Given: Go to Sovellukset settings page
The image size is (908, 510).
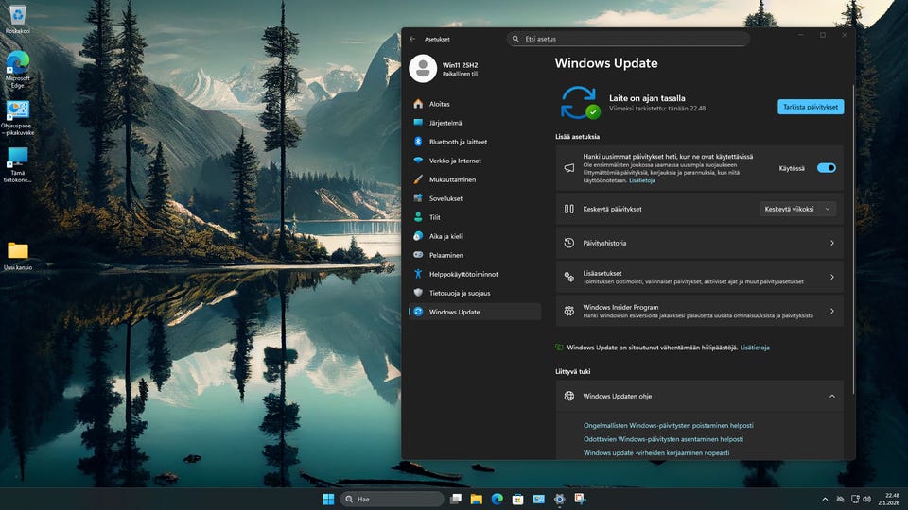Looking at the screenshot, I should [x=445, y=198].
